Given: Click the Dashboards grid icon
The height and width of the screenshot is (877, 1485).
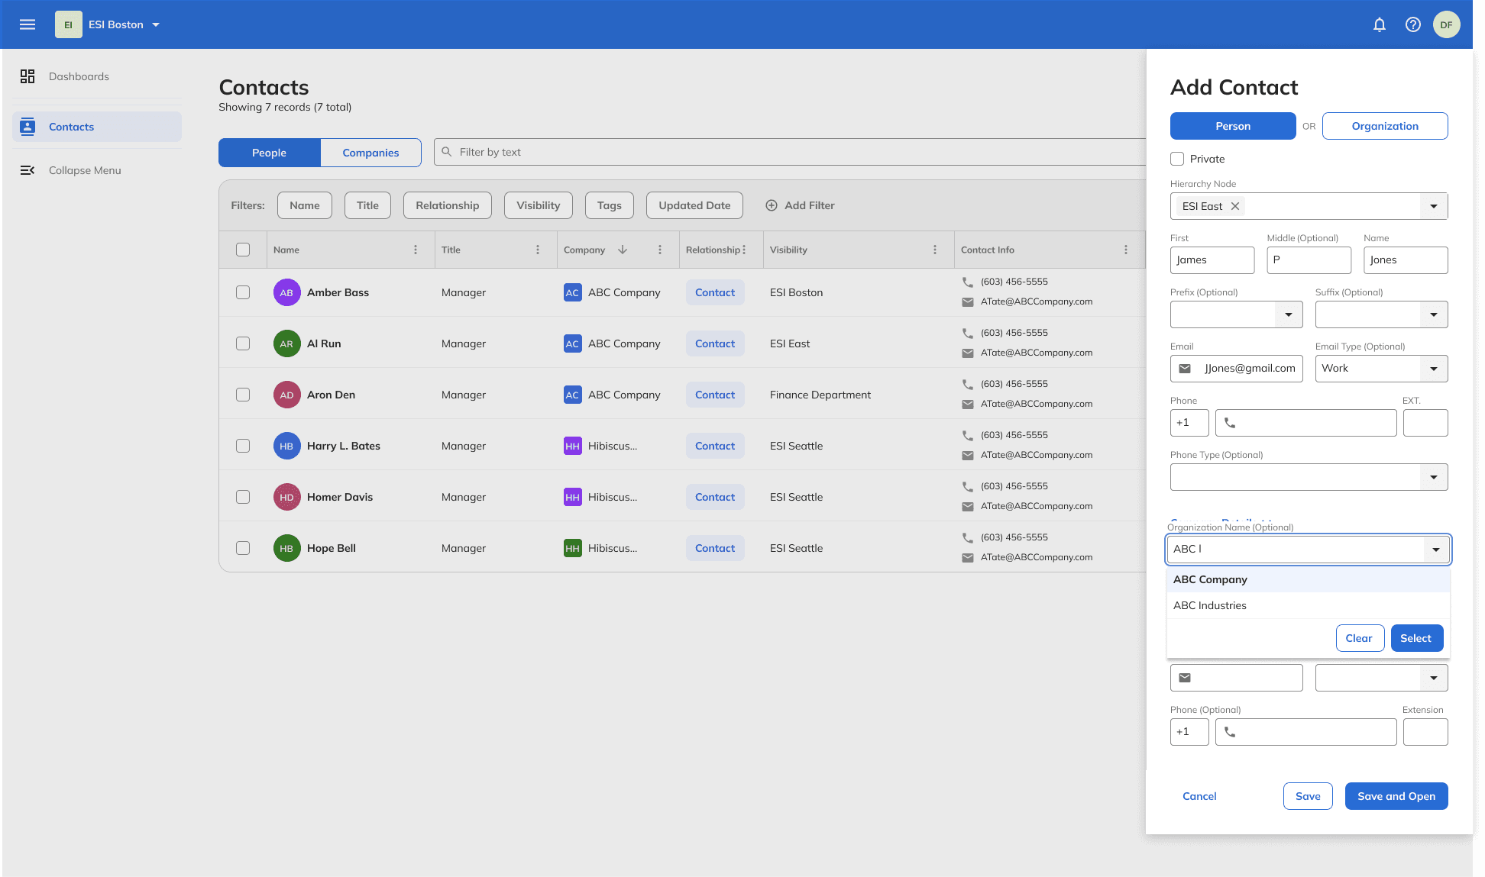Looking at the screenshot, I should (x=27, y=76).
